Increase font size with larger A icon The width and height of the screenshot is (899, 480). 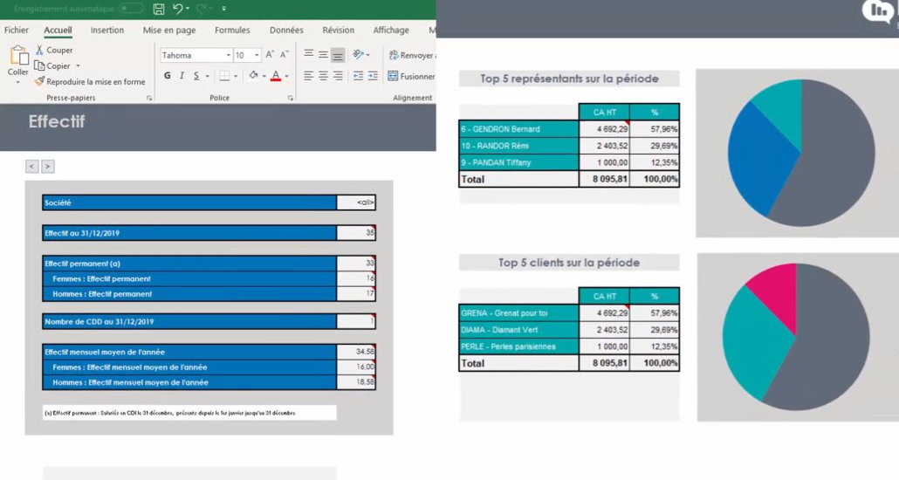click(x=270, y=54)
